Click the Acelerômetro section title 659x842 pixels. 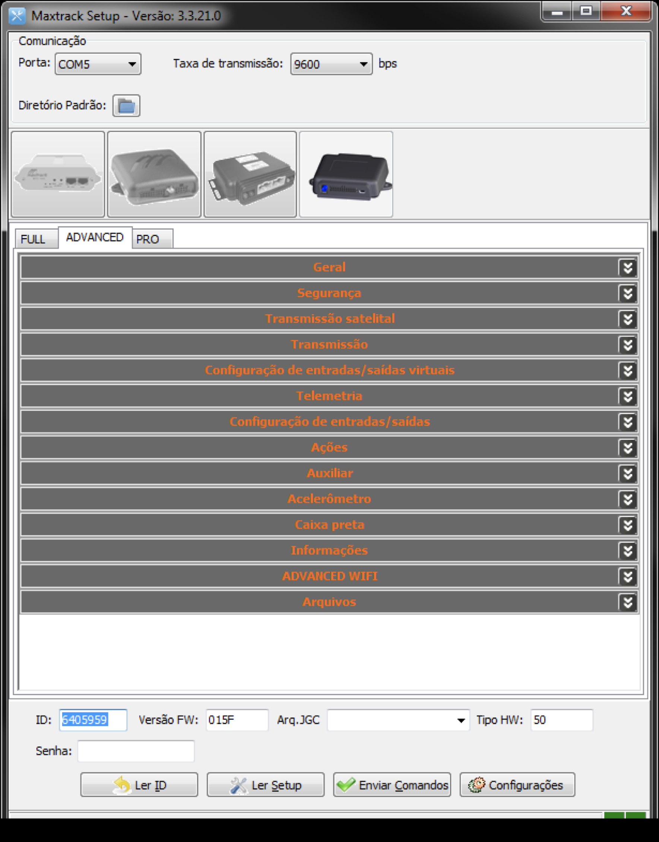[x=329, y=499]
